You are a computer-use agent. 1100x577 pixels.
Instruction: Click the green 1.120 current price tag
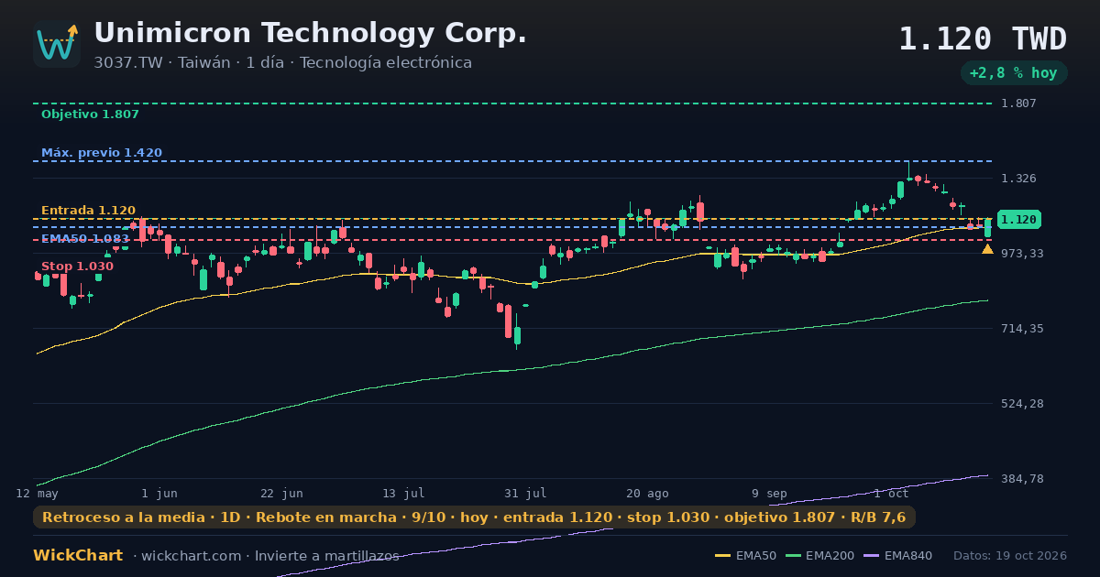point(1018,220)
